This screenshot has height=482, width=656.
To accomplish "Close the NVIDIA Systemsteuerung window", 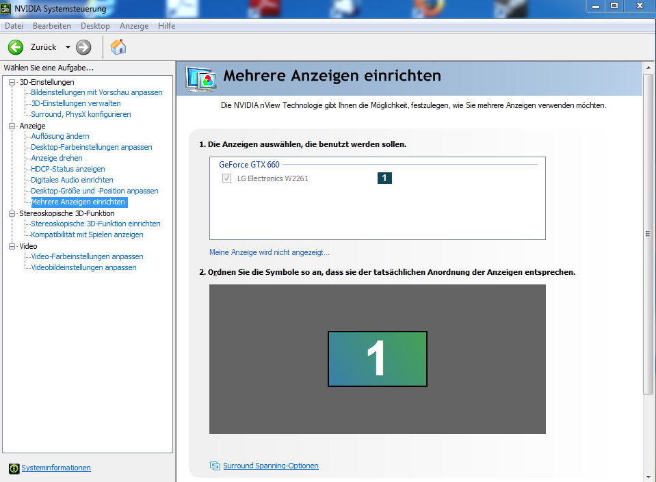I will click(640, 6).
